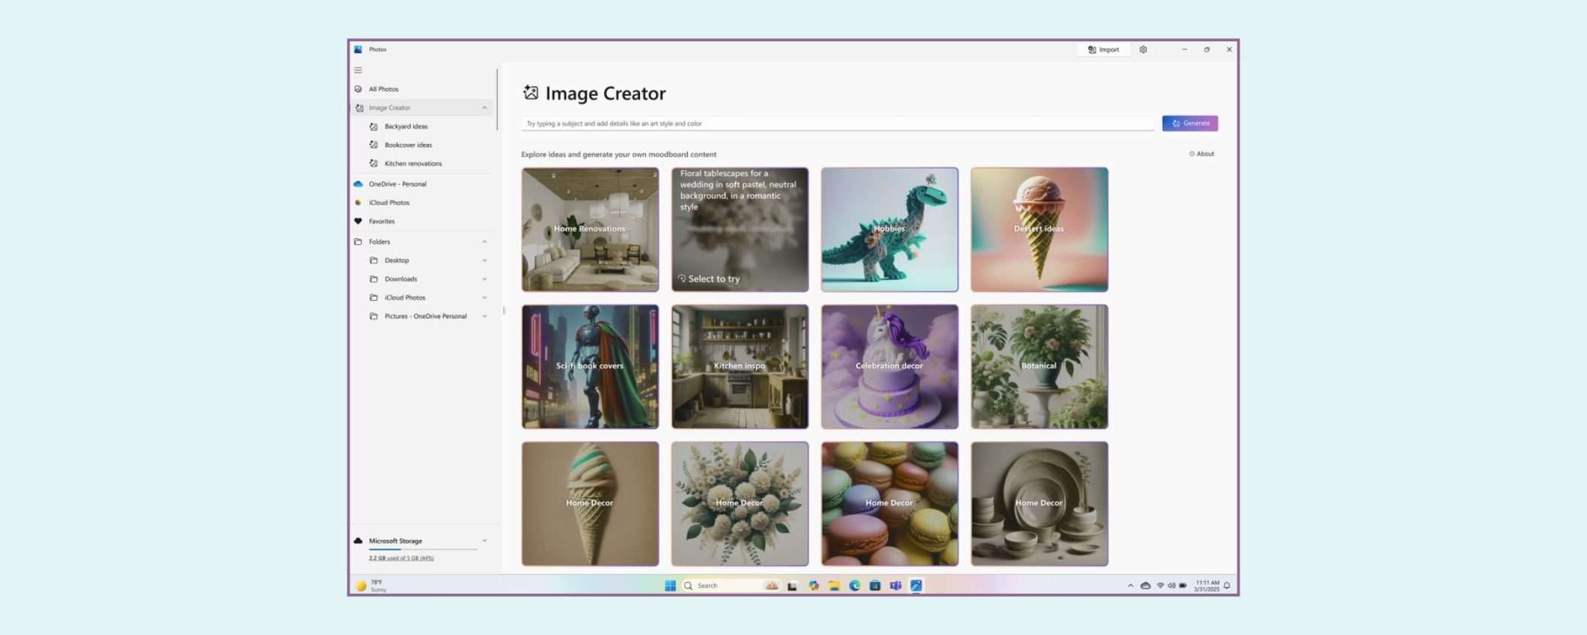Click the OneDrive cloud icon in sidebar

pos(359,184)
